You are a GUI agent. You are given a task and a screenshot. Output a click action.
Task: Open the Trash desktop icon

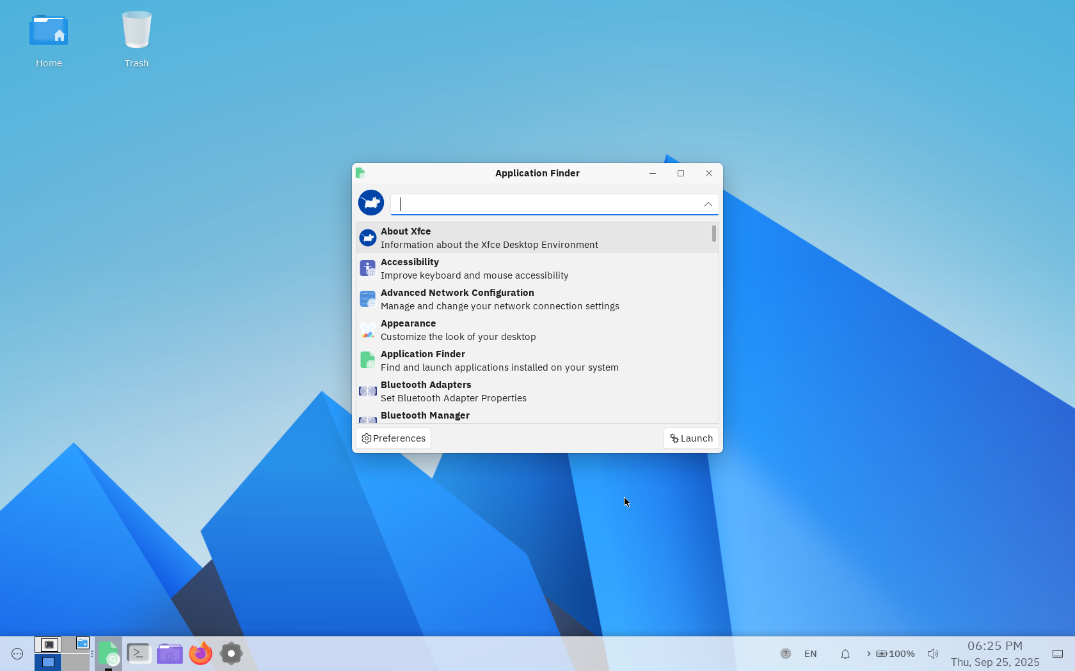point(136,40)
